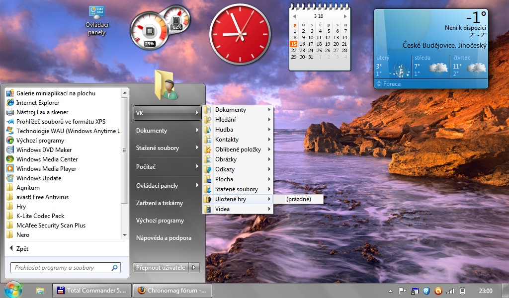Open Windows Explorer from taskbar

point(40,291)
